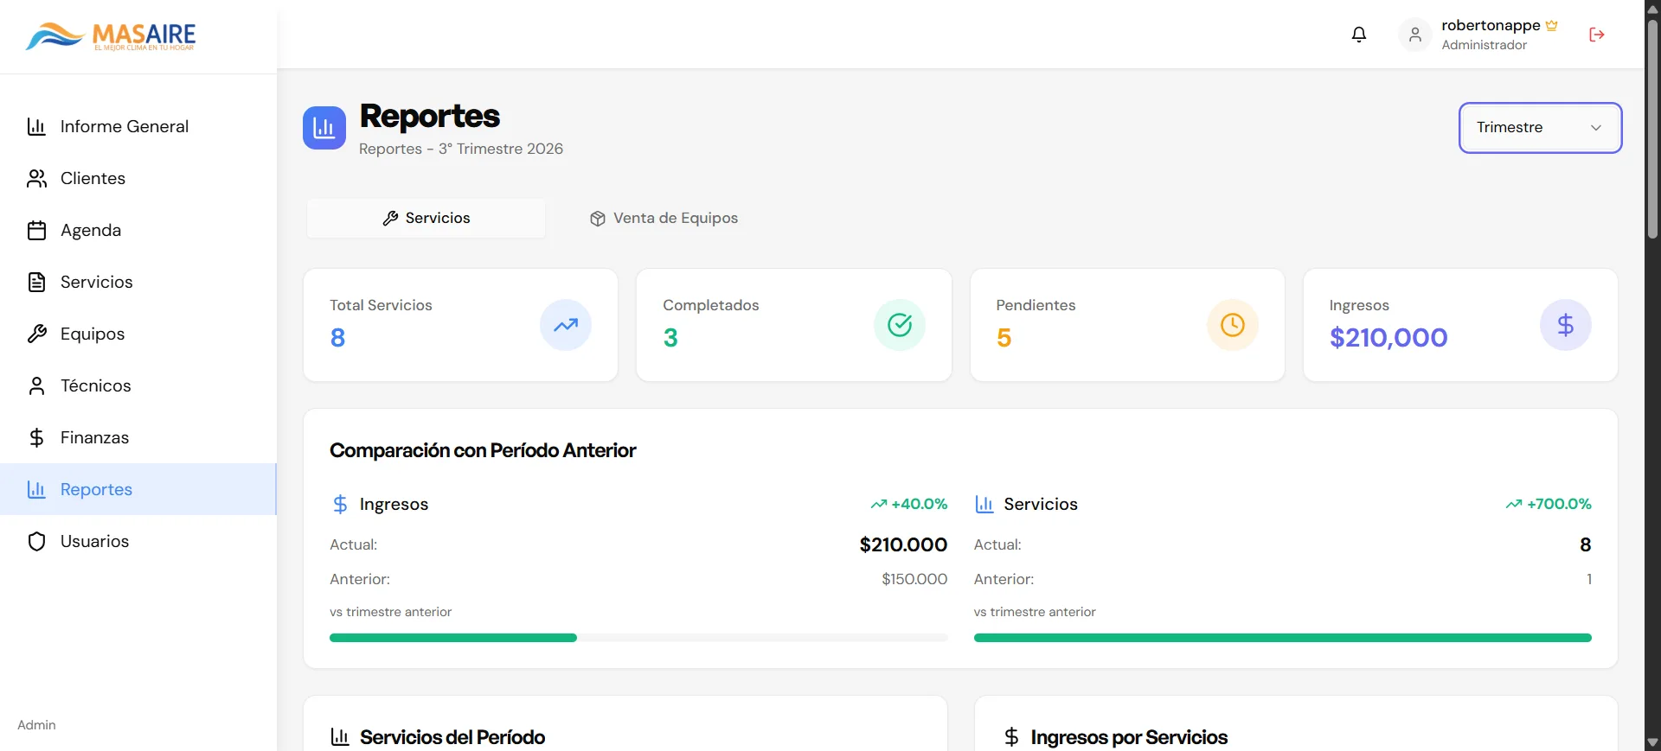Click the logout icon
This screenshot has height=751, width=1661.
[x=1597, y=35]
